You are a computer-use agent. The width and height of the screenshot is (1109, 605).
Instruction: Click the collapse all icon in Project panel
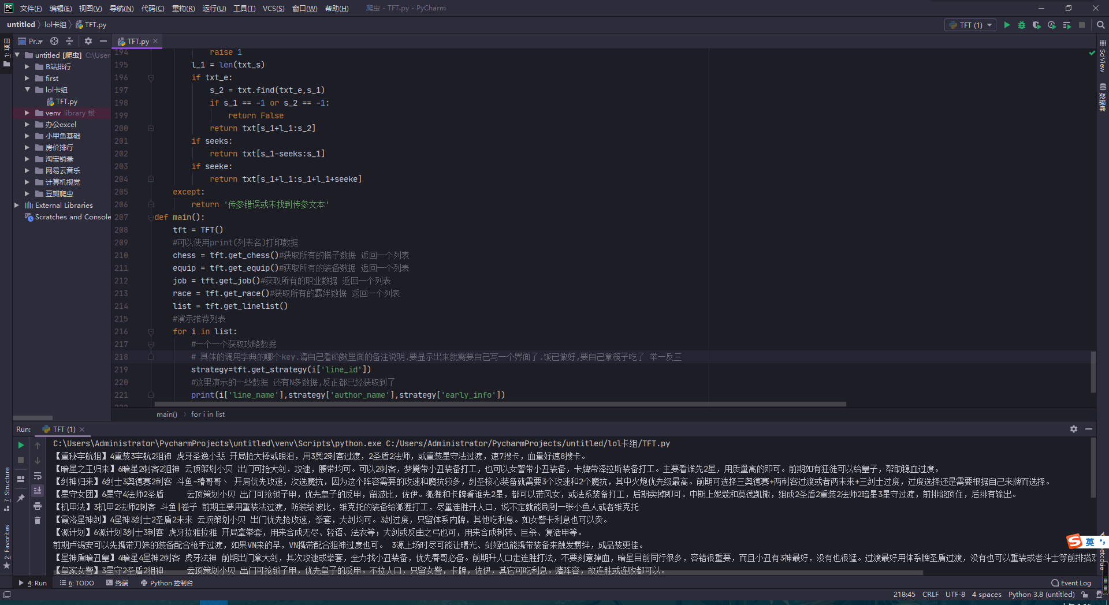pyautogui.click(x=69, y=41)
